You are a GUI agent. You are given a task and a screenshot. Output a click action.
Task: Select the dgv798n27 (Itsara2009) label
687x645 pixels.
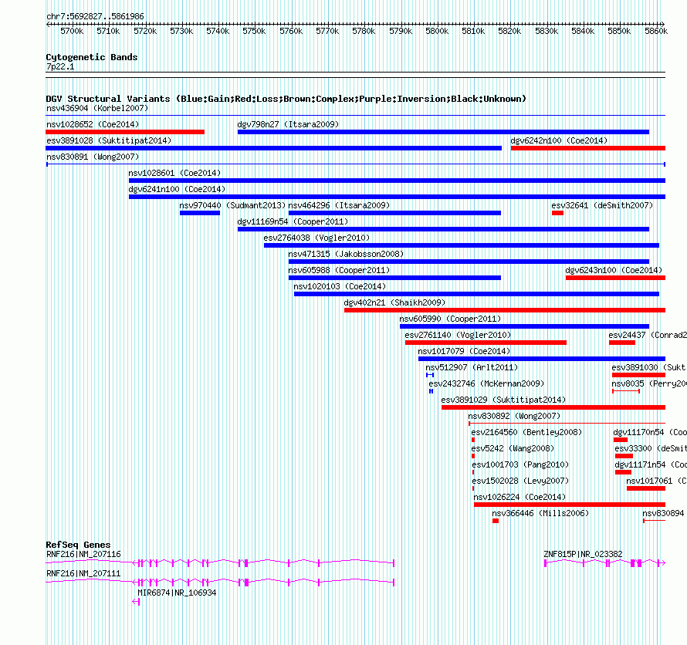tap(288, 124)
